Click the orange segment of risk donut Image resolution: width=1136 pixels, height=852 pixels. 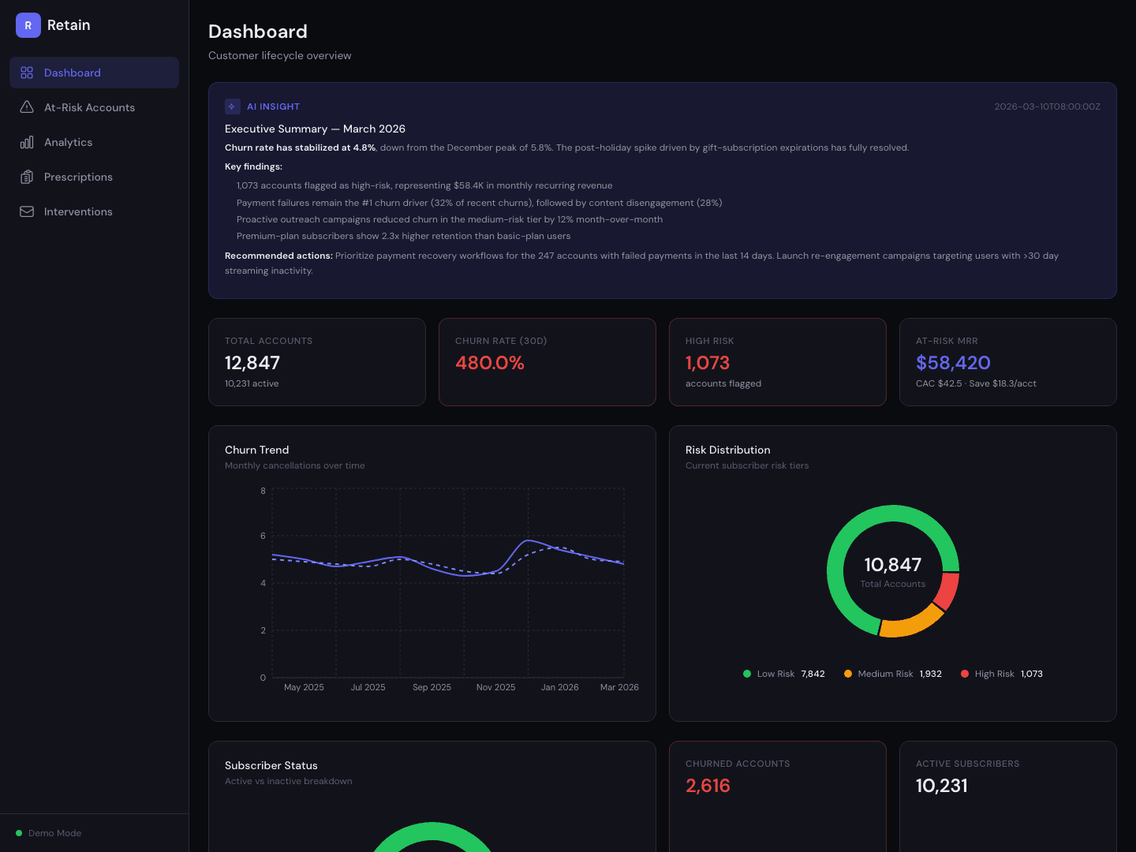click(912, 623)
